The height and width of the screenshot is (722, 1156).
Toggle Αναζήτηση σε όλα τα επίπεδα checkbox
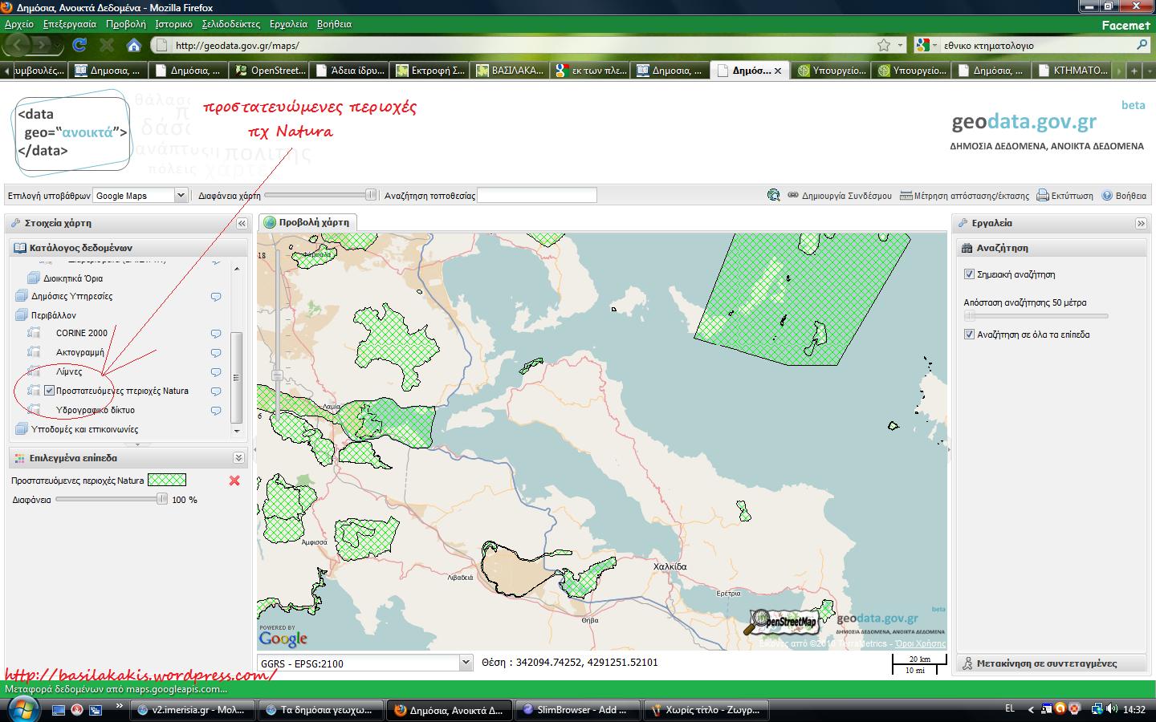[x=969, y=335]
